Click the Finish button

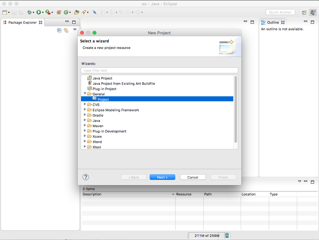pos(223,177)
